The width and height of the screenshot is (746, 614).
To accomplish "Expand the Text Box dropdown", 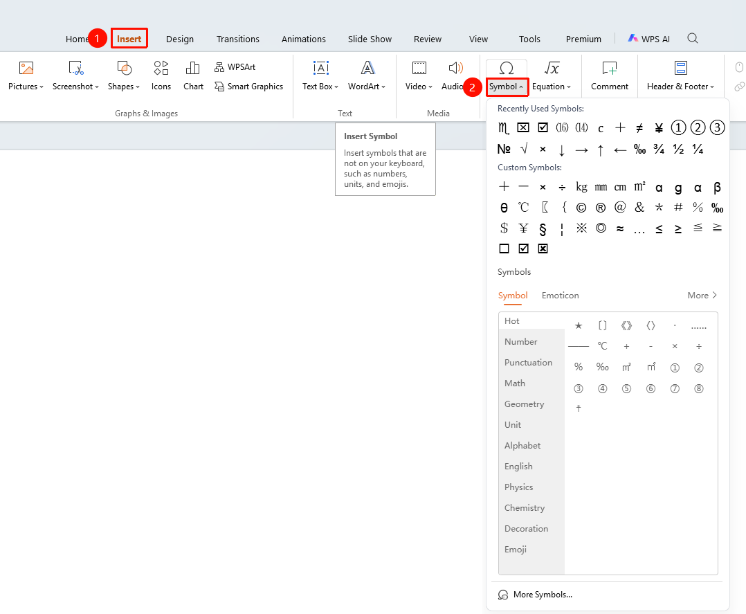I will coord(336,87).
